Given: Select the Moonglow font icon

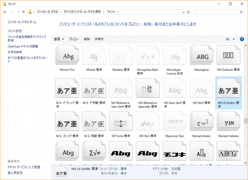Looking at the screenshot, I should [x=202, y=55].
